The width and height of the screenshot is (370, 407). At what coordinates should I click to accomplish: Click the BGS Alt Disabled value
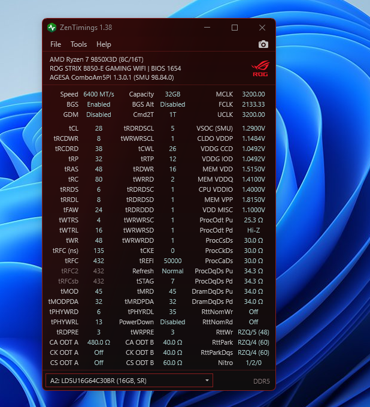tap(172, 104)
